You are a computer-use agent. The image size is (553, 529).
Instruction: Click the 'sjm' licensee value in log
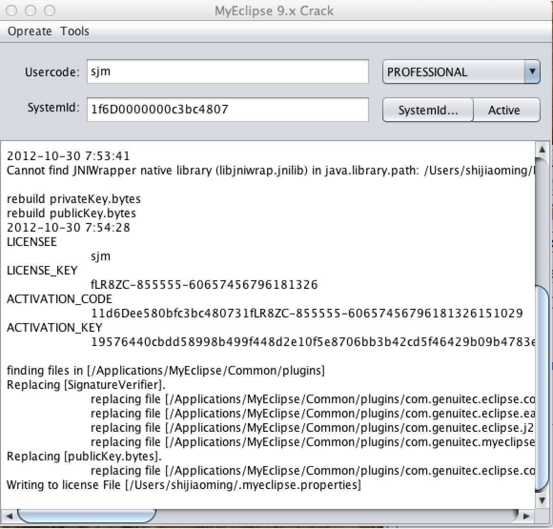[101, 256]
